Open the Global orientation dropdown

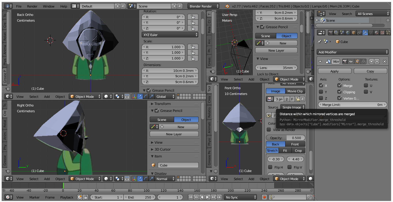[165, 96]
